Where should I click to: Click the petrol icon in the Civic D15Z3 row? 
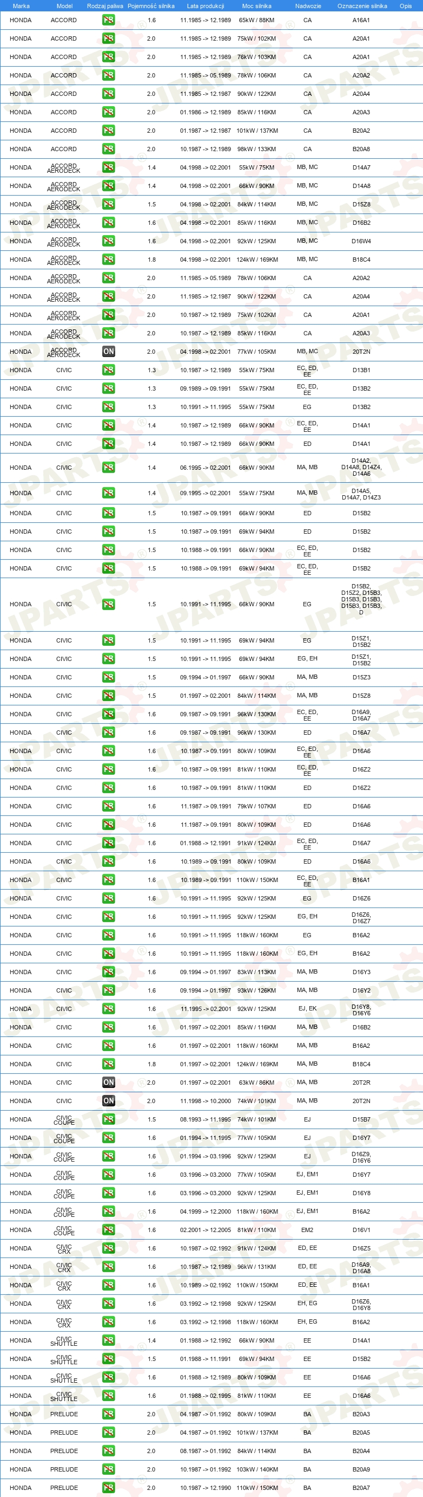click(109, 677)
